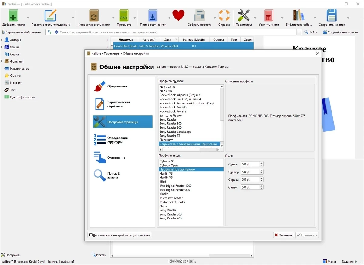
Task: Click the search gear settings icon
Action: pos(56,32)
